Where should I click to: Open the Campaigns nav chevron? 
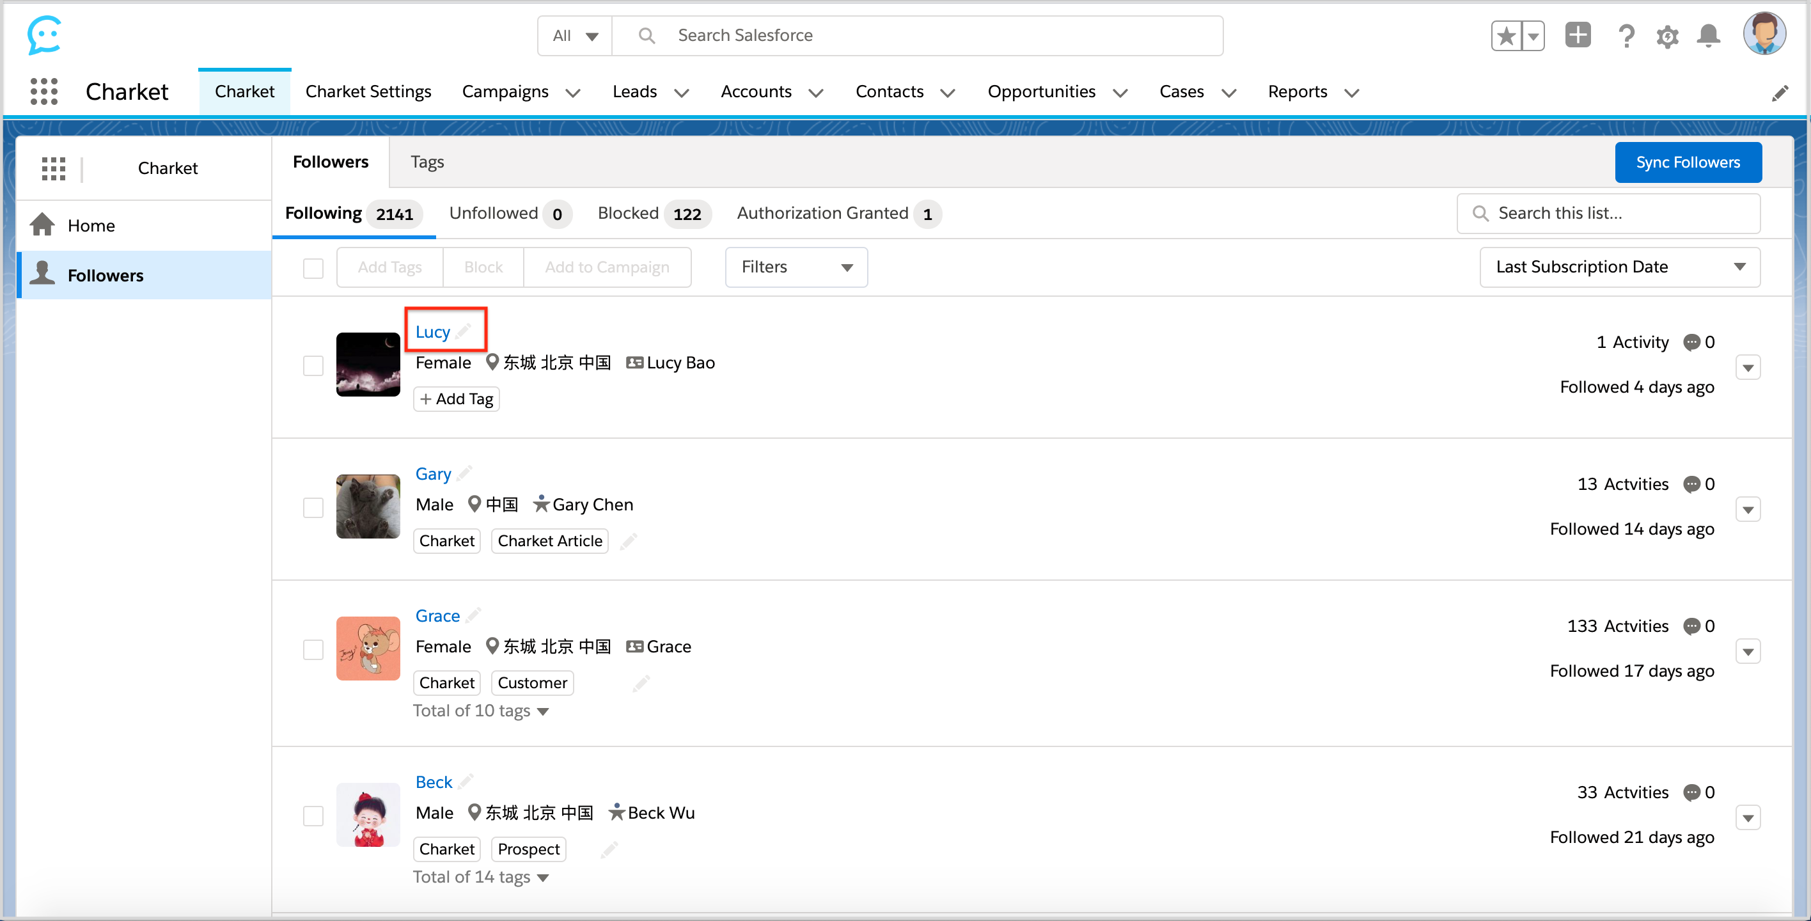click(x=573, y=93)
